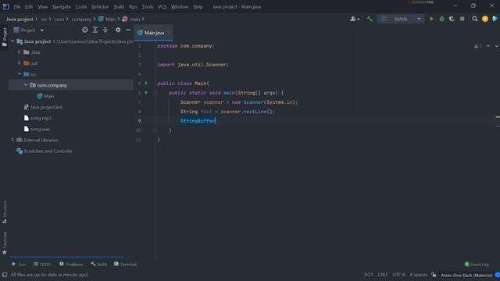This screenshot has height=281, width=500.
Task: Toggle tool window quick access icon bottom-left
Action: [x=5, y=275]
